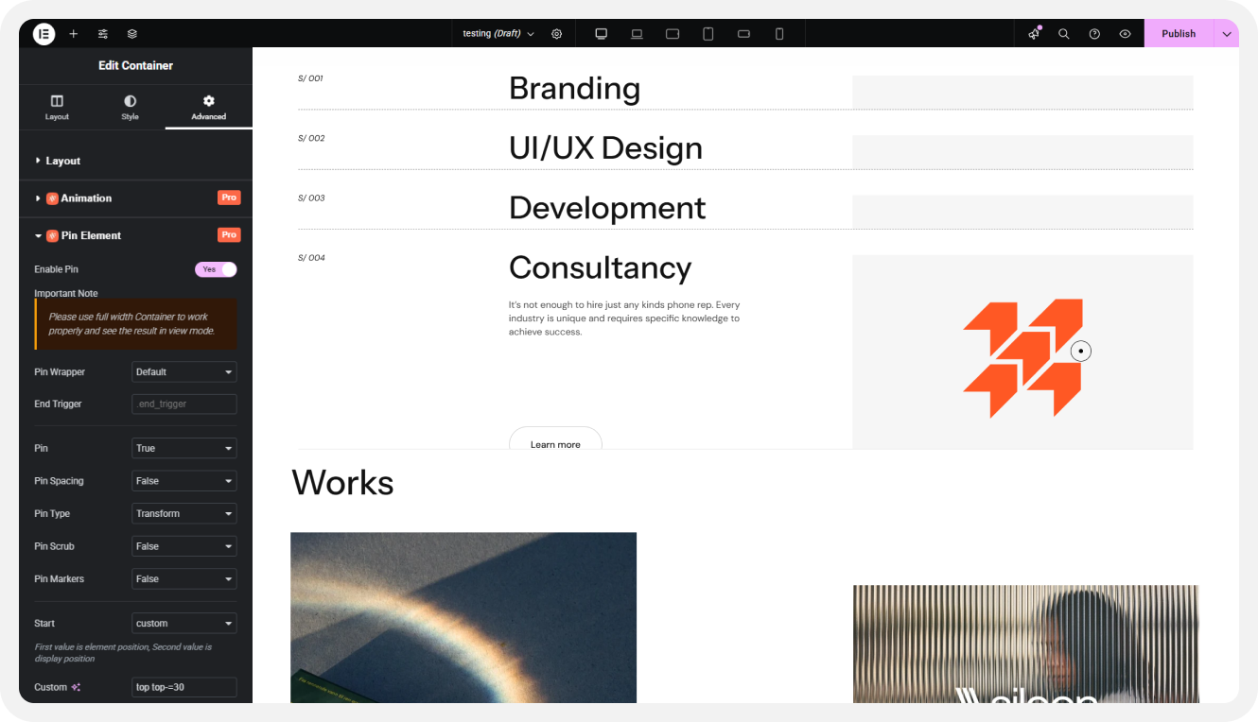This screenshot has height=722, width=1258.
Task: Switch to mobile landscape view
Action: (744, 33)
